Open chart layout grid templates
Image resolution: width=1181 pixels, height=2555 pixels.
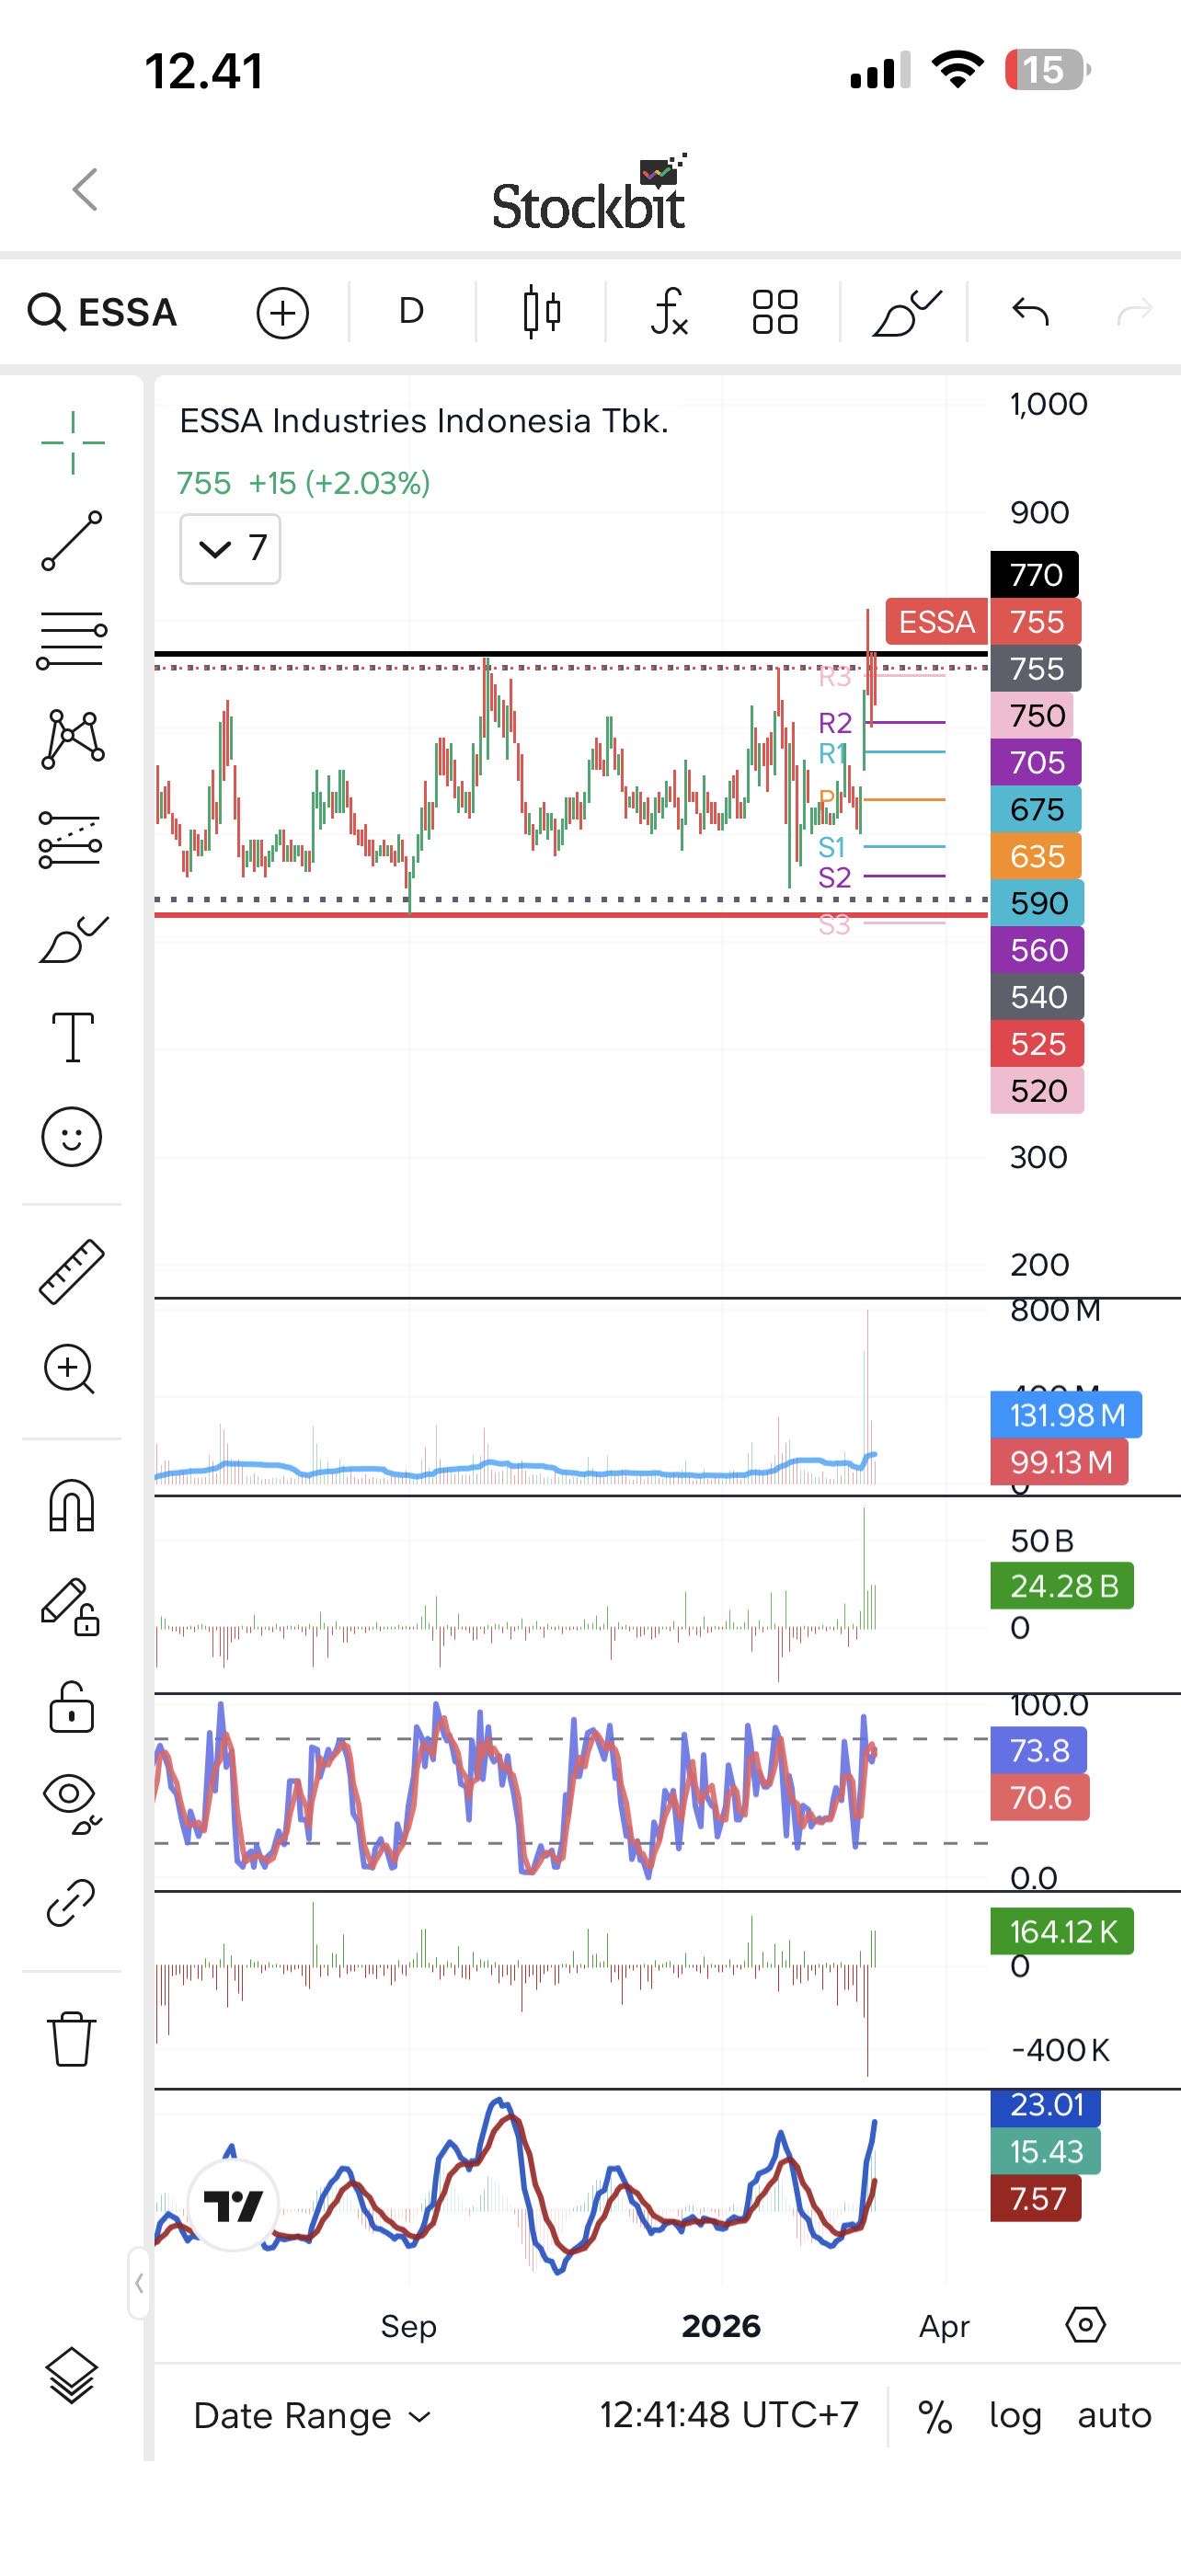pyautogui.click(x=774, y=313)
